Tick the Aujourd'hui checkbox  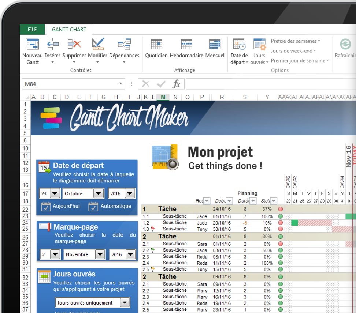tap(45, 207)
